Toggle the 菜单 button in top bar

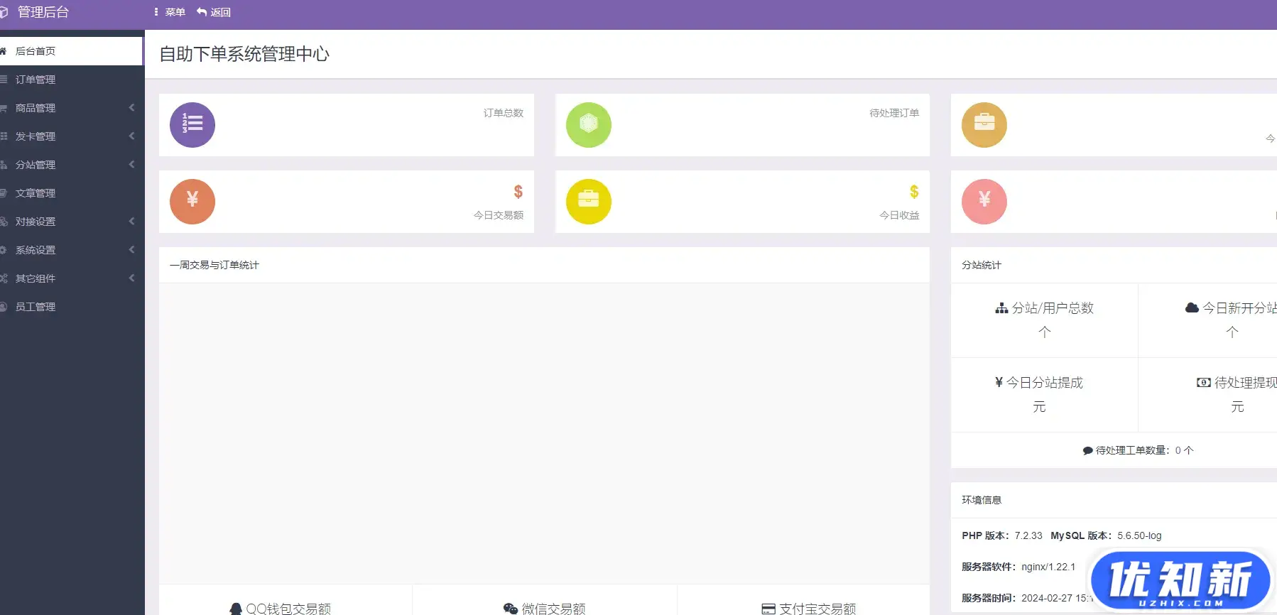click(x=170, y=12)
